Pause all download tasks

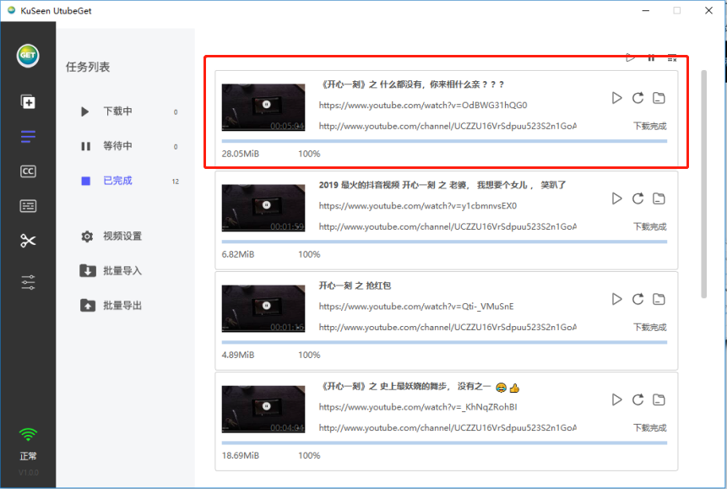point(650,57)
